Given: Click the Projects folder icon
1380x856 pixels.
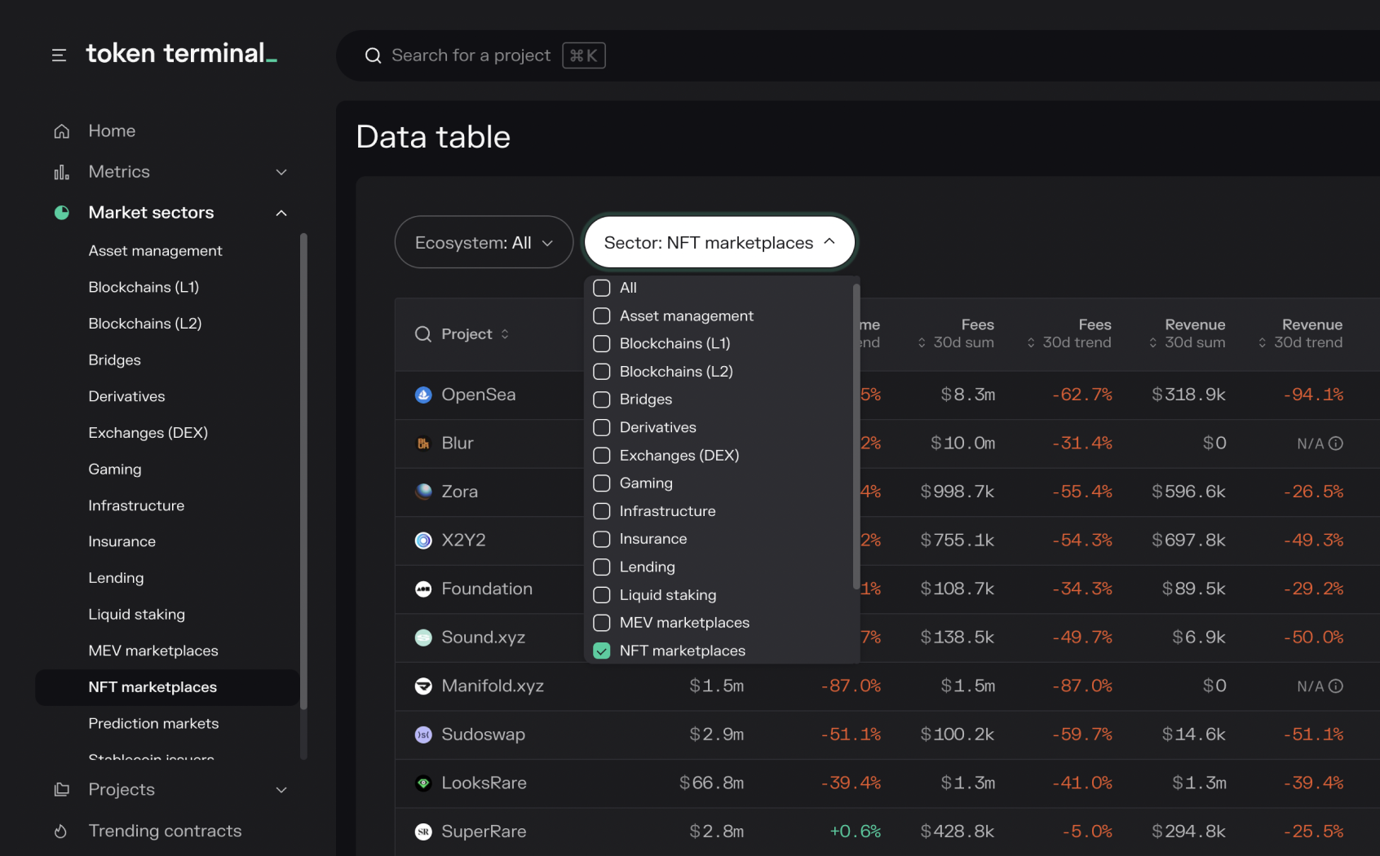Looking at the screenshot, I should pos(62,789).
